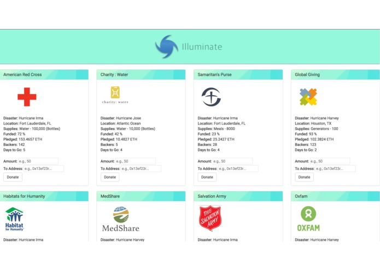Click the Oxfam green logo

point(308,219)
